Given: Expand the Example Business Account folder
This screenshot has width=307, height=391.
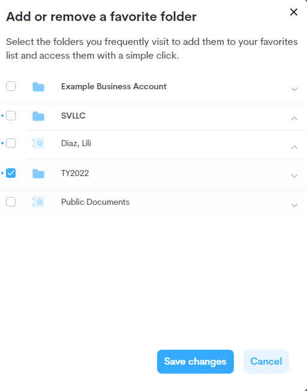Looking at the screenshot, I should click(x=294, y=89).
